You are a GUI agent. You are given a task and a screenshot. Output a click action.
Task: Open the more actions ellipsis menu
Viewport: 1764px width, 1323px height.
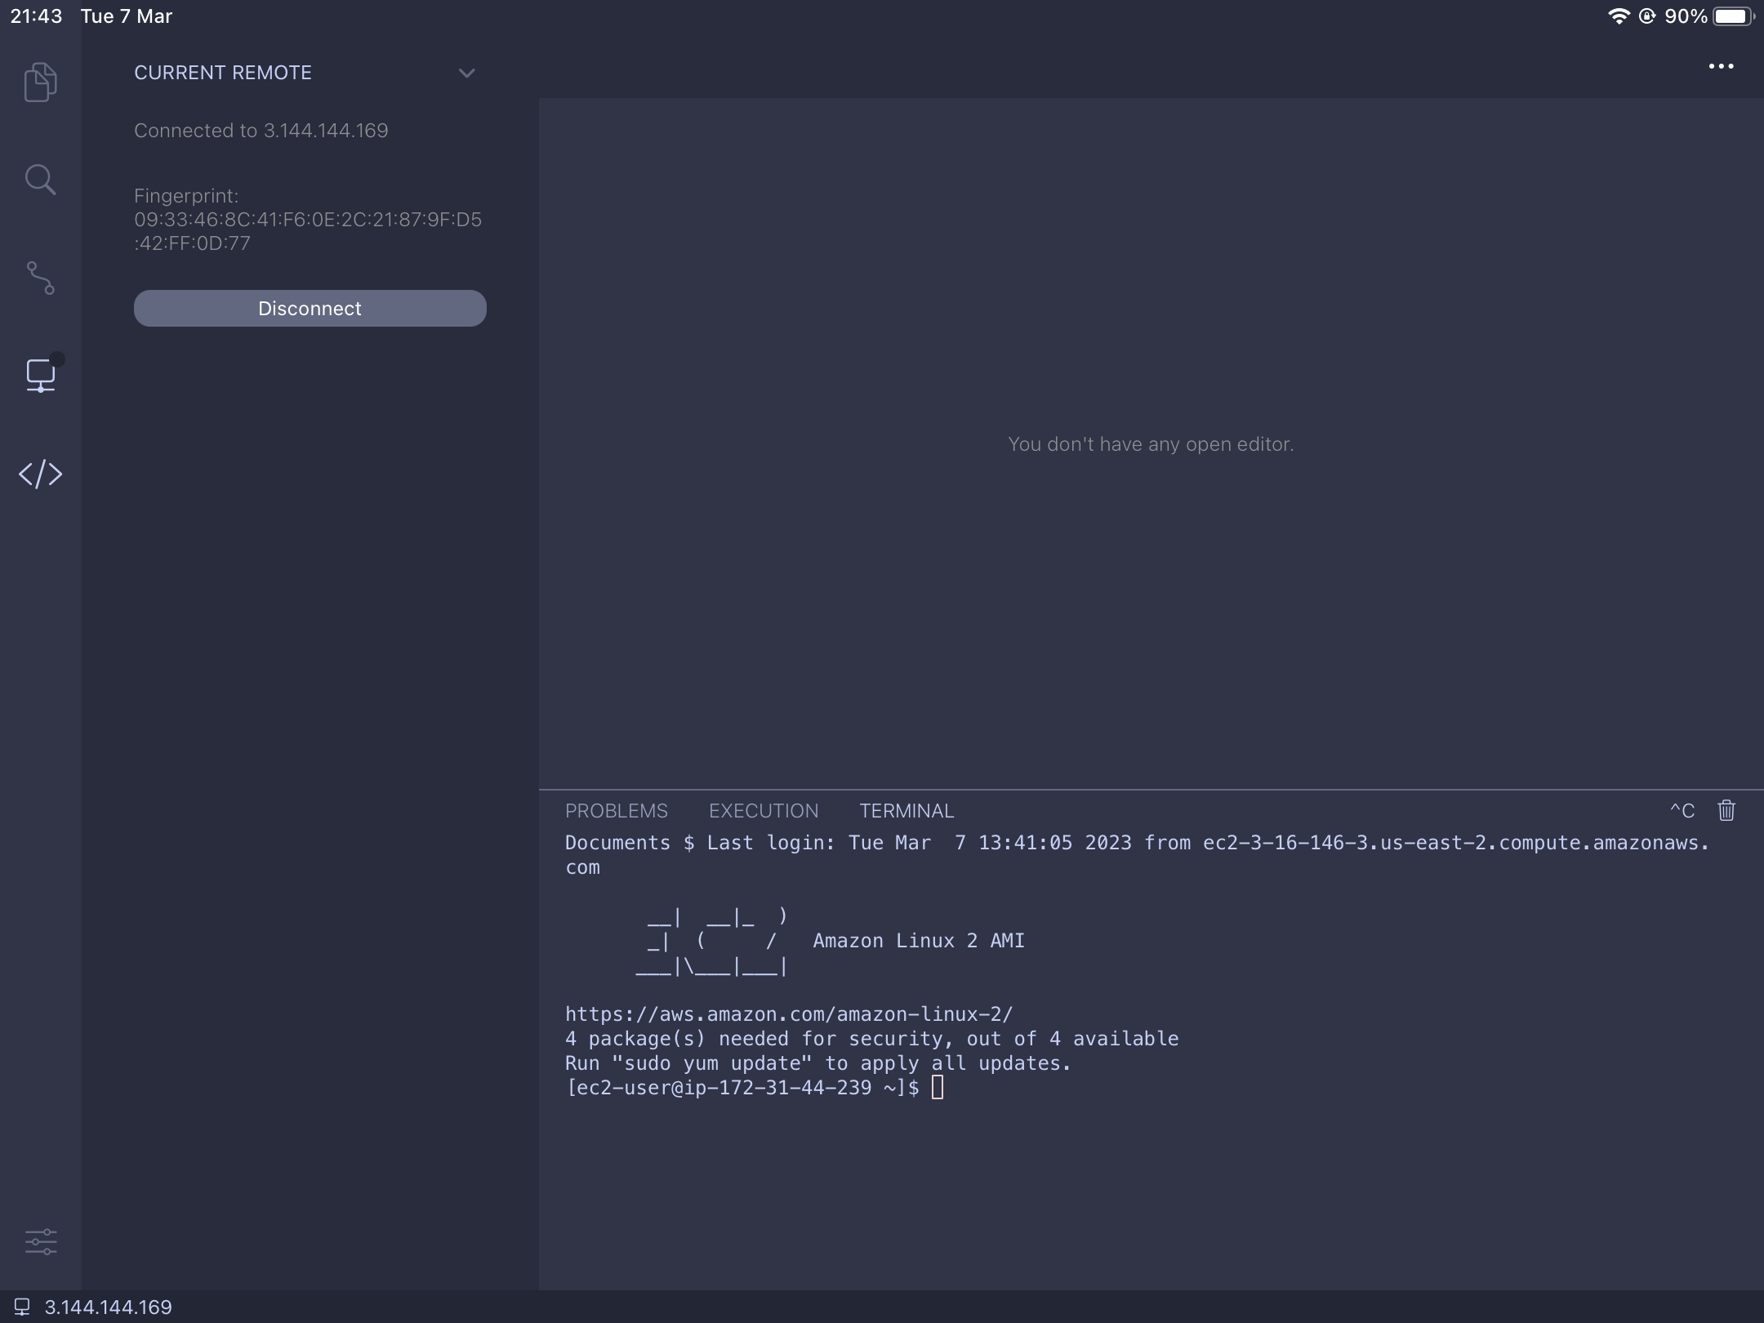(x=1721, y=67)
